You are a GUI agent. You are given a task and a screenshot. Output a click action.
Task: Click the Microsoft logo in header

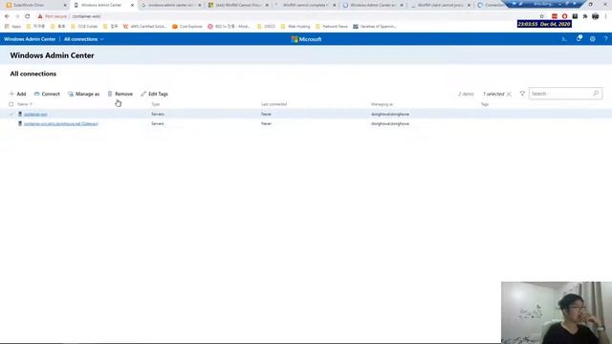click(306, 39)
